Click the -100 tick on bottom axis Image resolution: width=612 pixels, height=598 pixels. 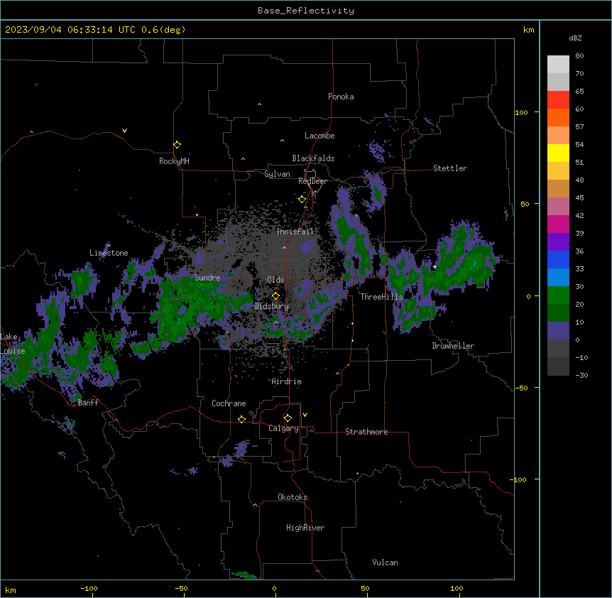click(89, 588)
